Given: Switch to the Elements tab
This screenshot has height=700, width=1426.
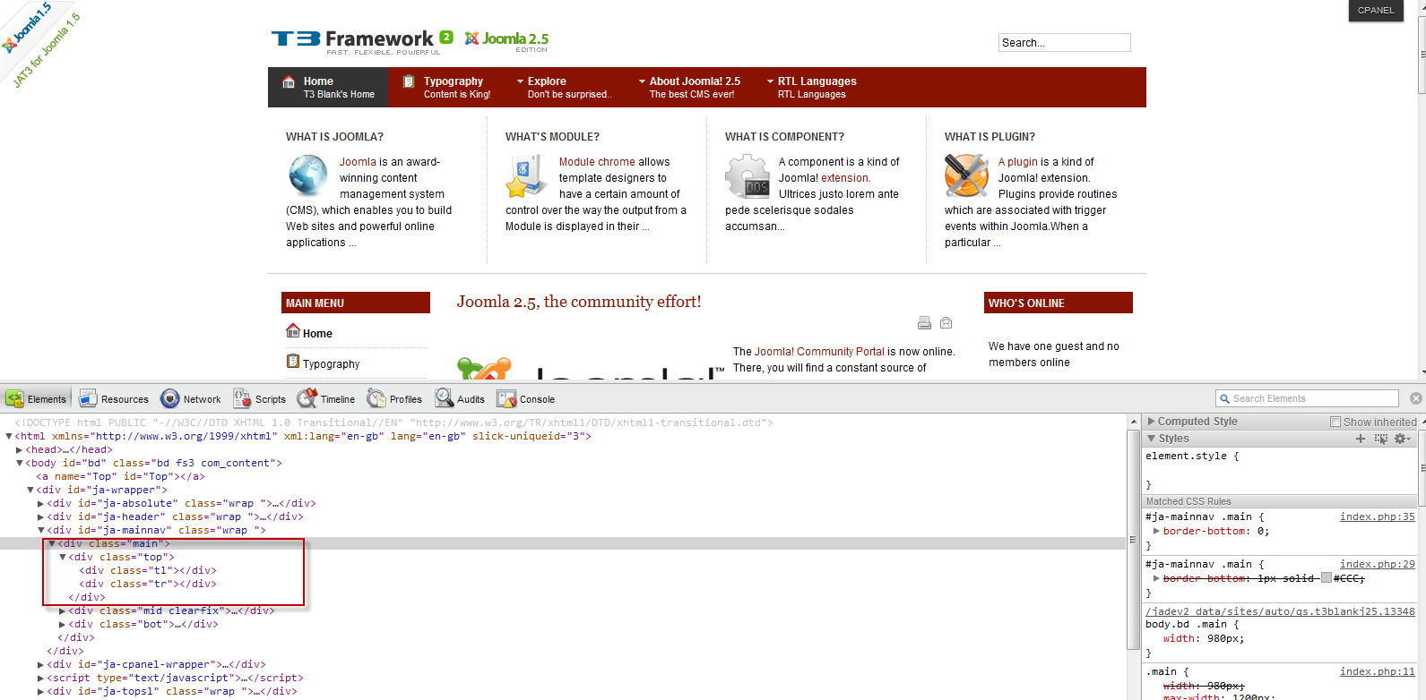Looking at the screenshot, I should (36, 398).
